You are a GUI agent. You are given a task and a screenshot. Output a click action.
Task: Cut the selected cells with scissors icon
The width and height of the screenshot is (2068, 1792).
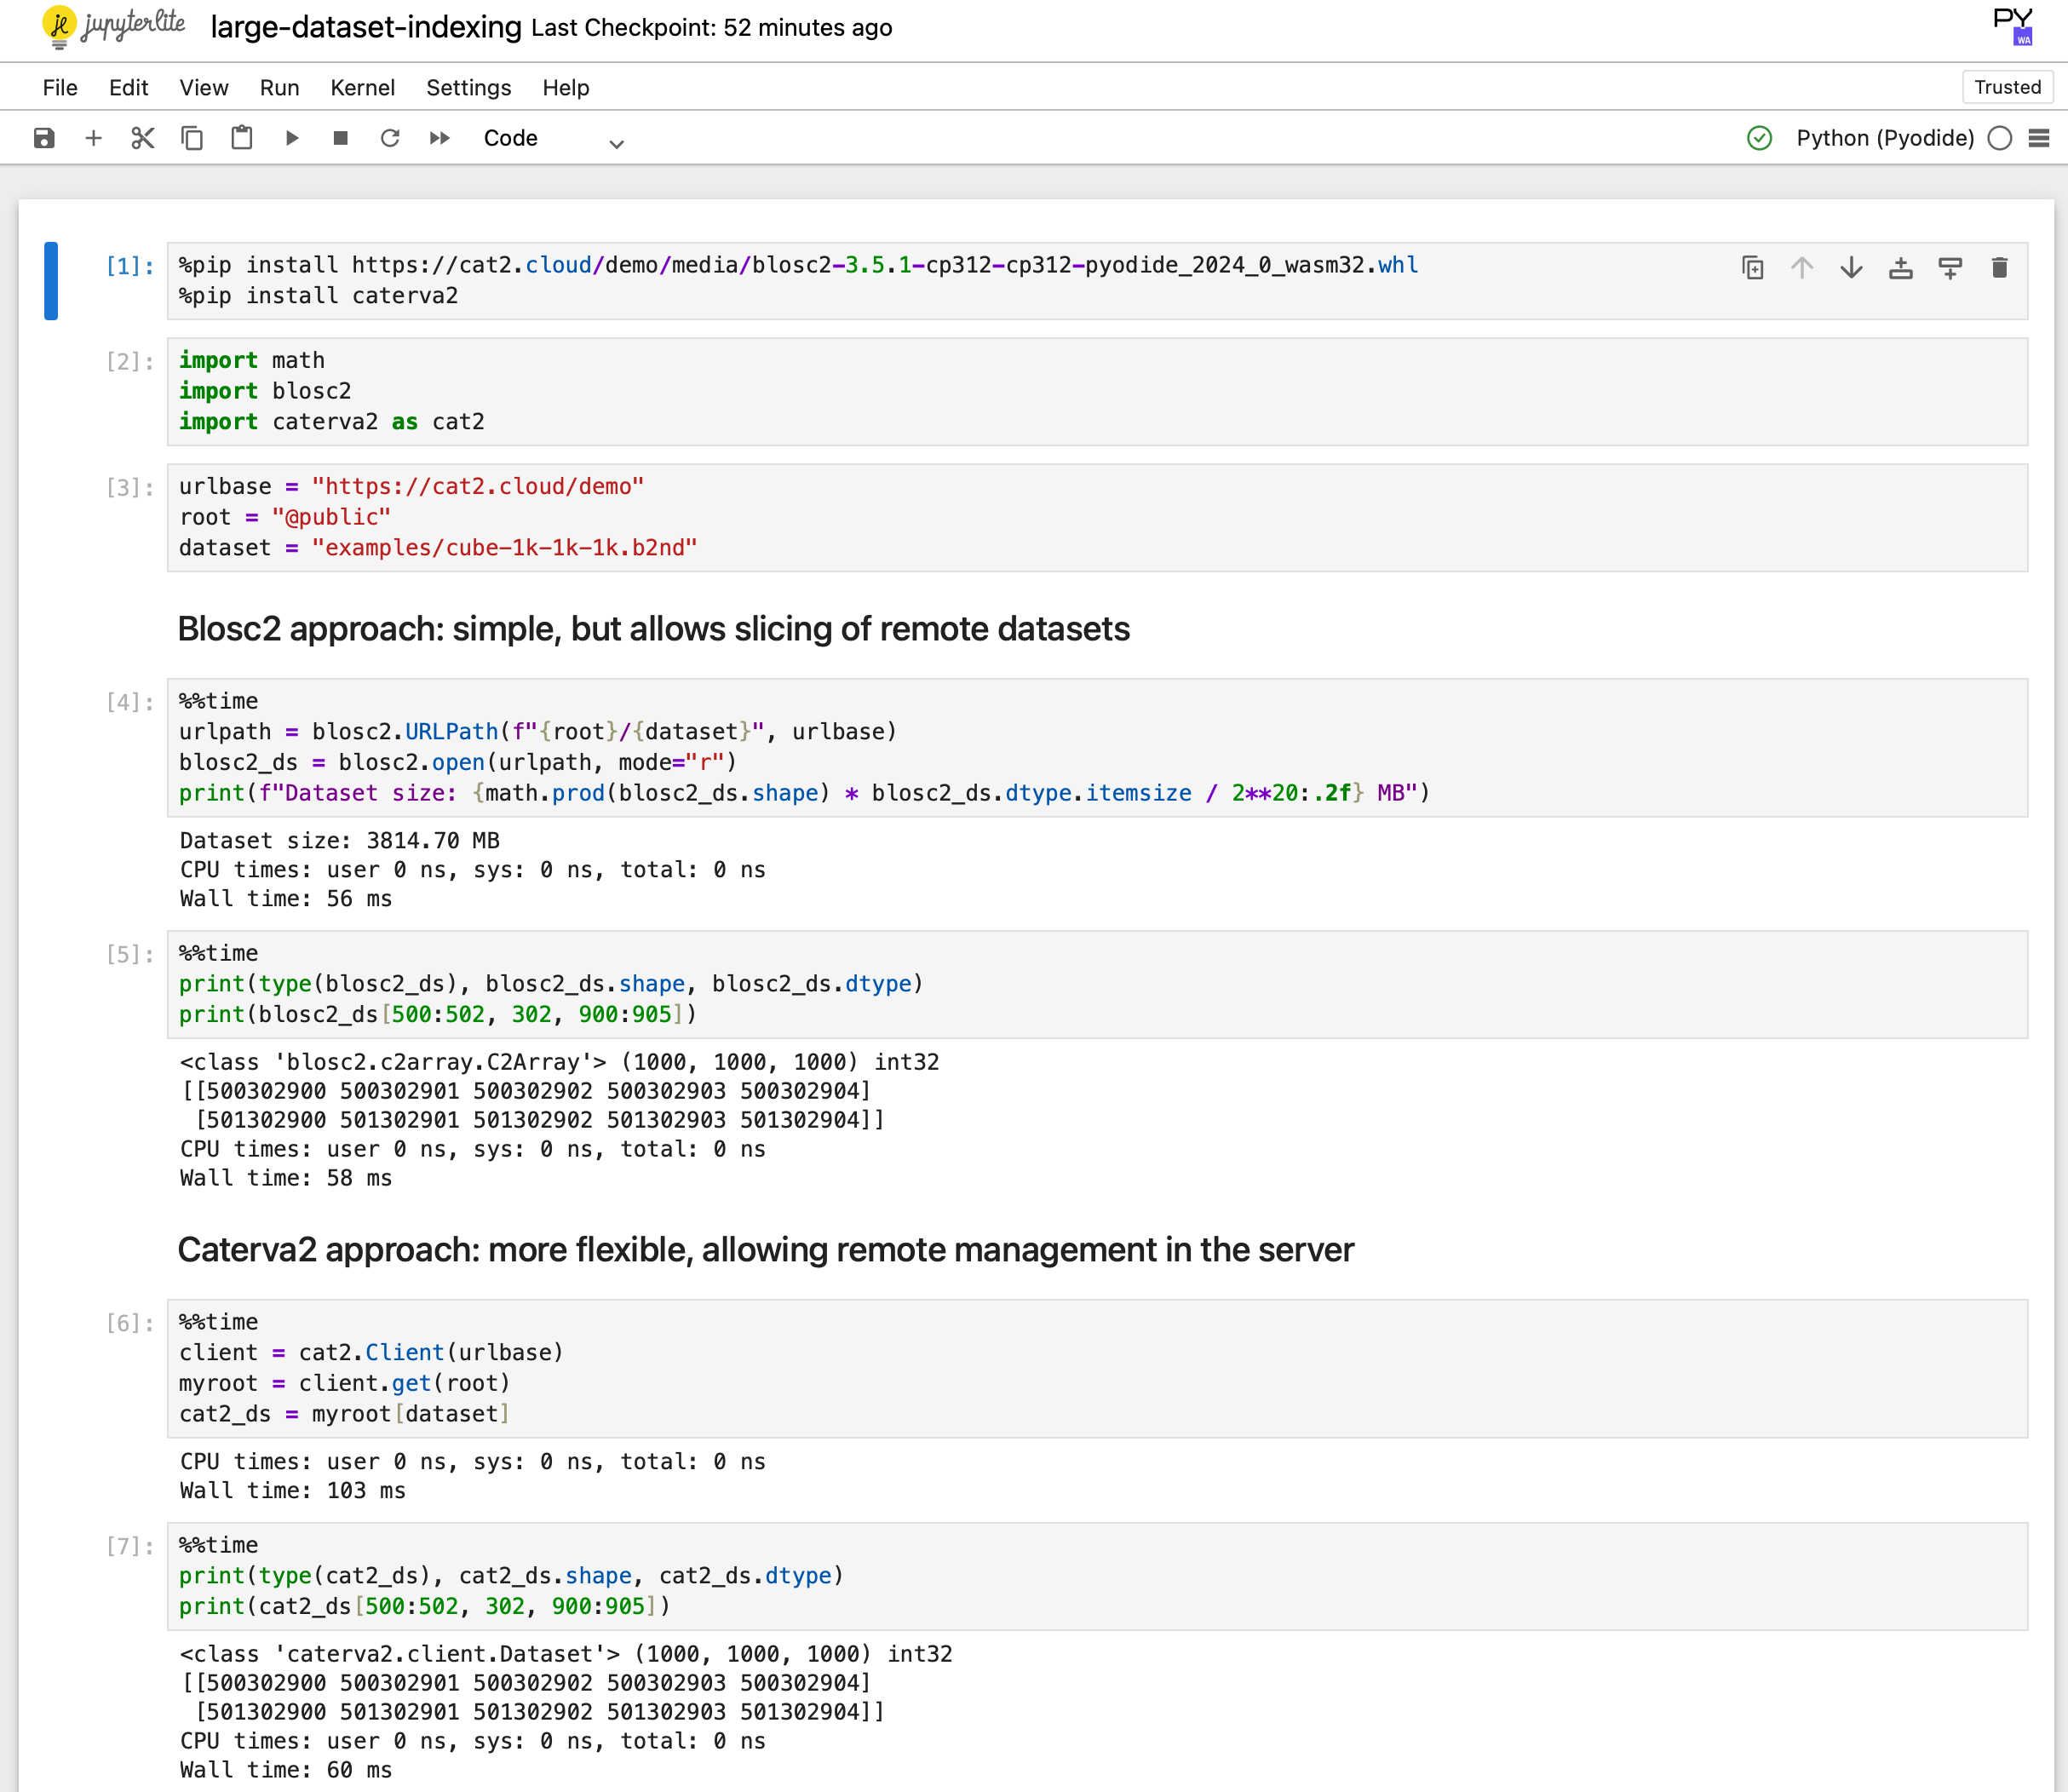(142, 138)
